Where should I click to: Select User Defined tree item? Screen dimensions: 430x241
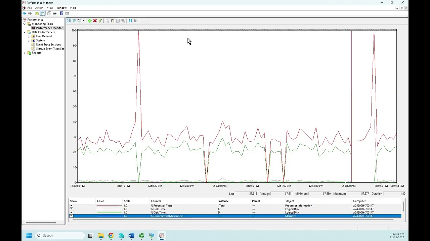tap(44, 36)
